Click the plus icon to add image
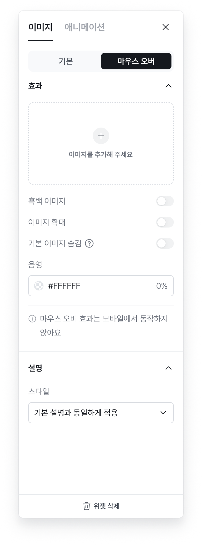202x545 pixels. pos(101,136)
